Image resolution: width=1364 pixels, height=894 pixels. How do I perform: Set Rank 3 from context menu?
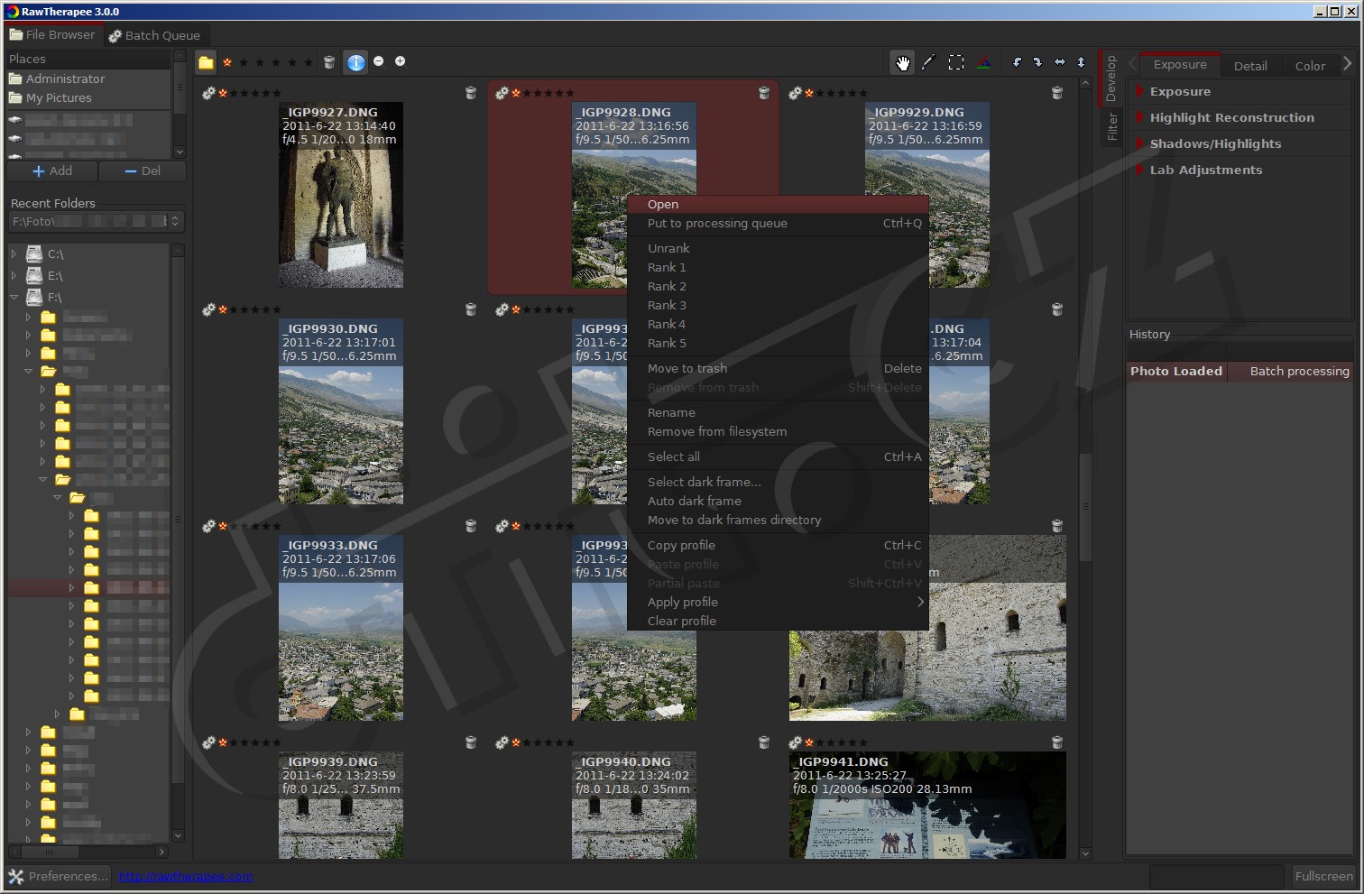click(778, 305)
